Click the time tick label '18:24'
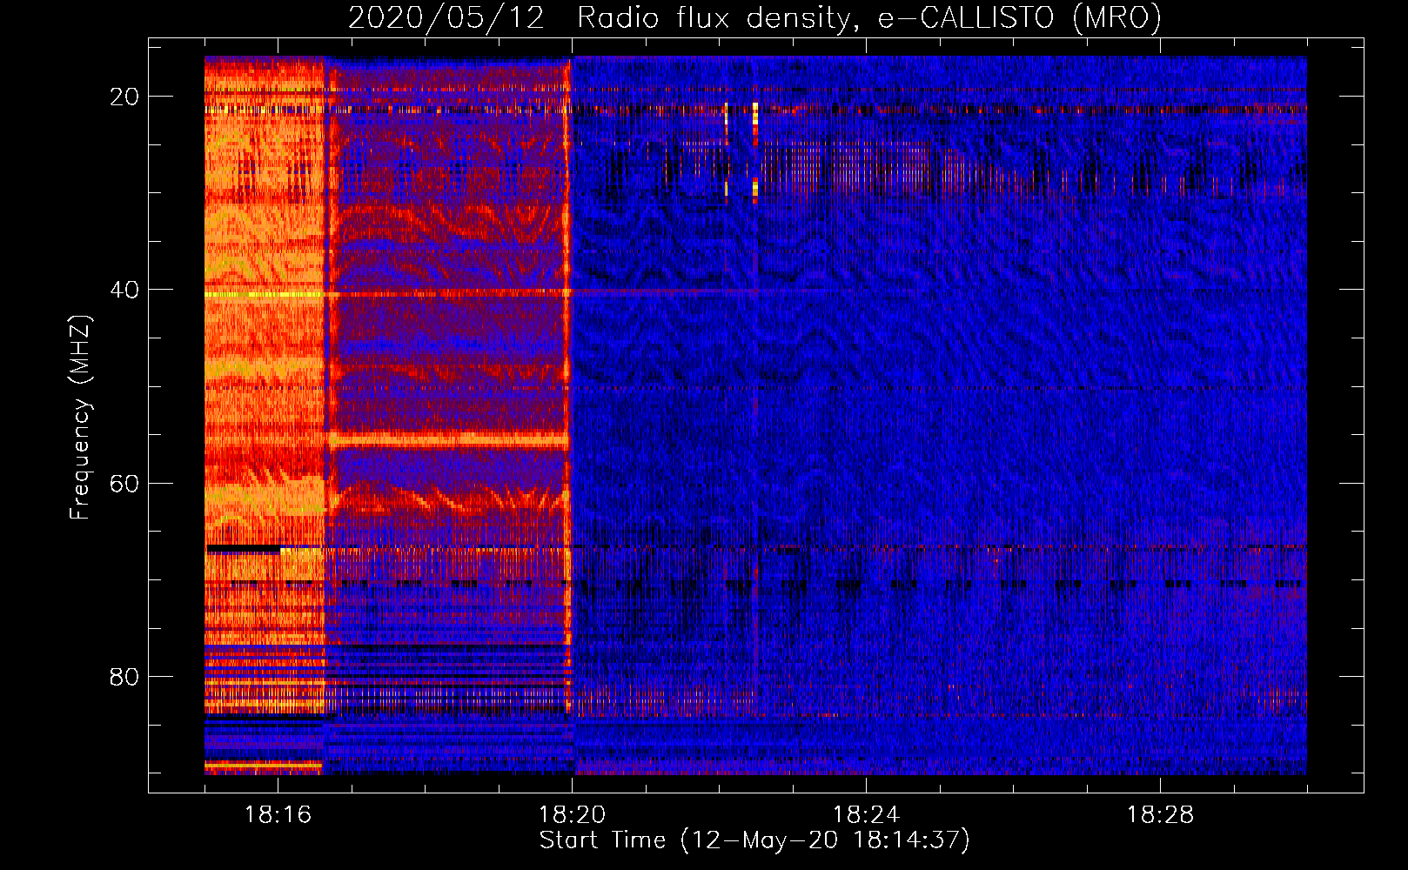Screen dimensions: 1408x870 pyautogui.click(x=866, y=814)
